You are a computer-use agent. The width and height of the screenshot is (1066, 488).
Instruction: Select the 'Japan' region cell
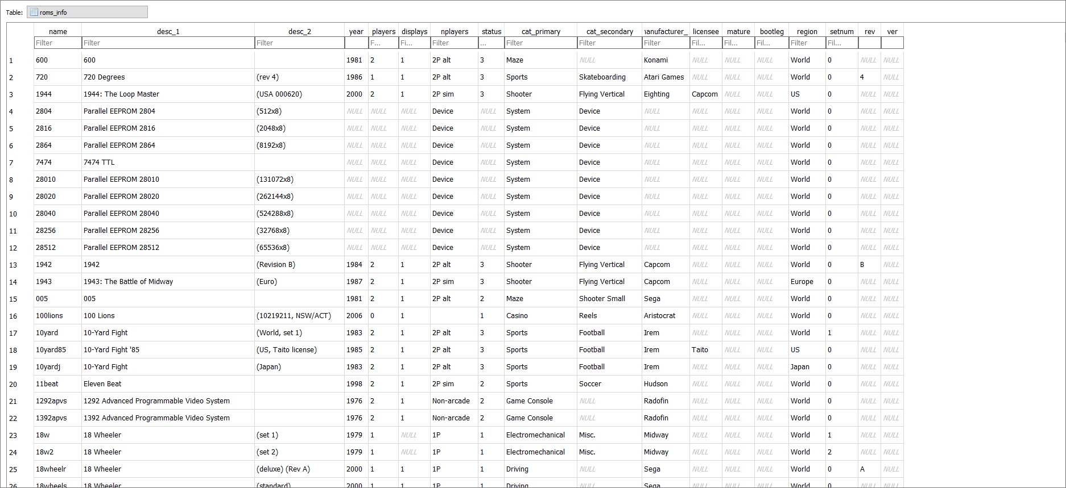click(x=807, y=367)
